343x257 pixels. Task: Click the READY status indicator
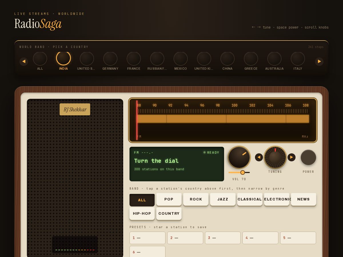point(211,152)
